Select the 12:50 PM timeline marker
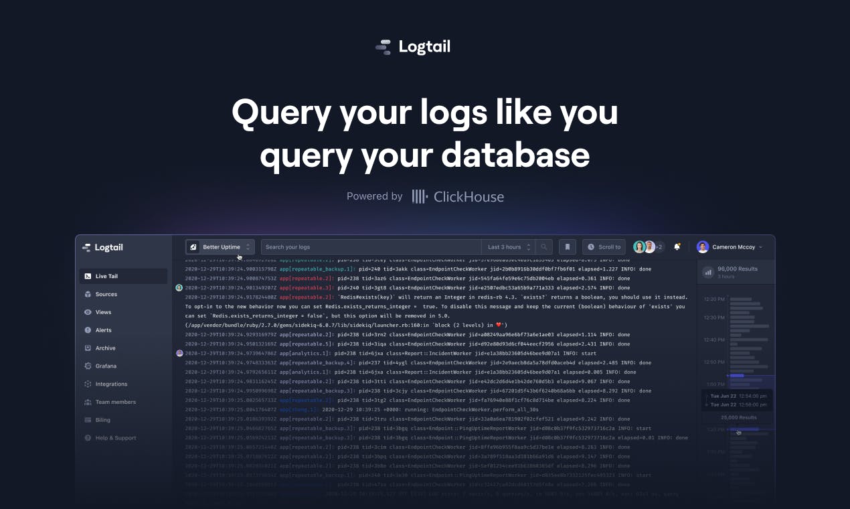 tap(714, 362)
